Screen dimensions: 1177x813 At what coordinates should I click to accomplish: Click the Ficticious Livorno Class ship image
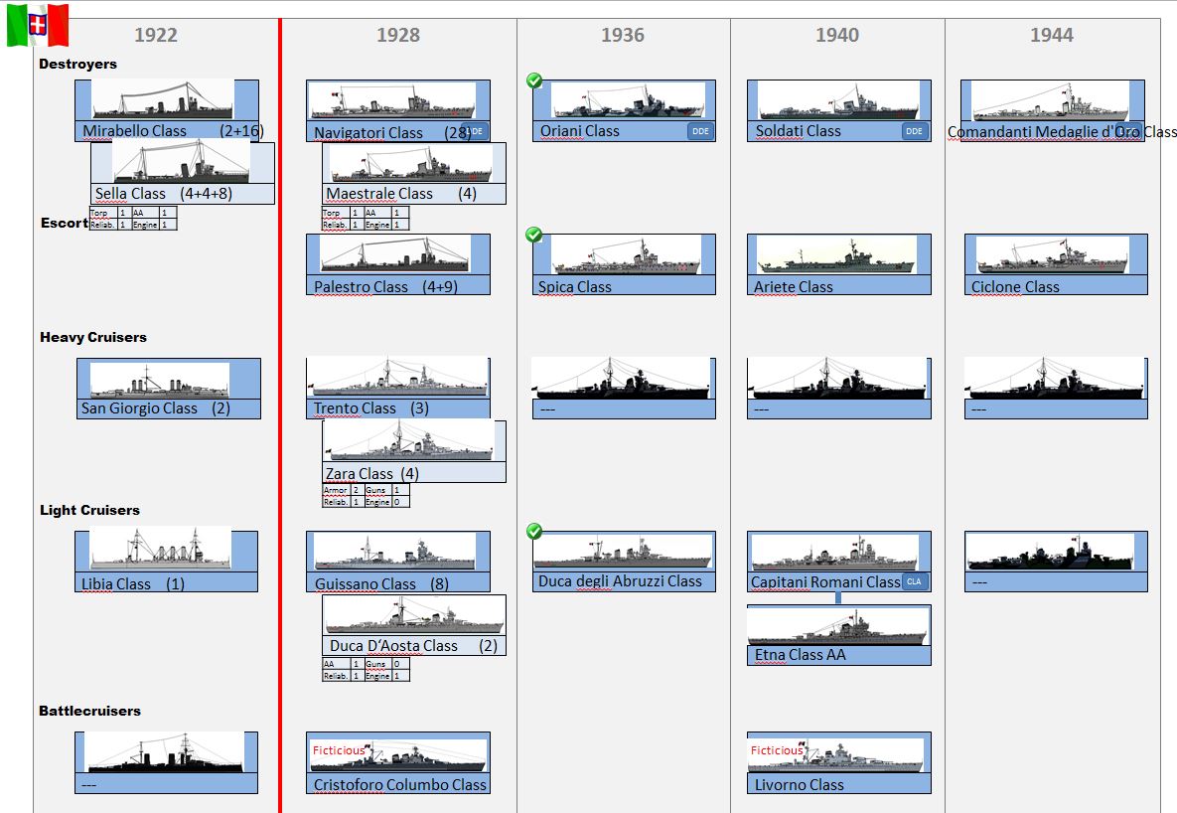tap(838, 754)
